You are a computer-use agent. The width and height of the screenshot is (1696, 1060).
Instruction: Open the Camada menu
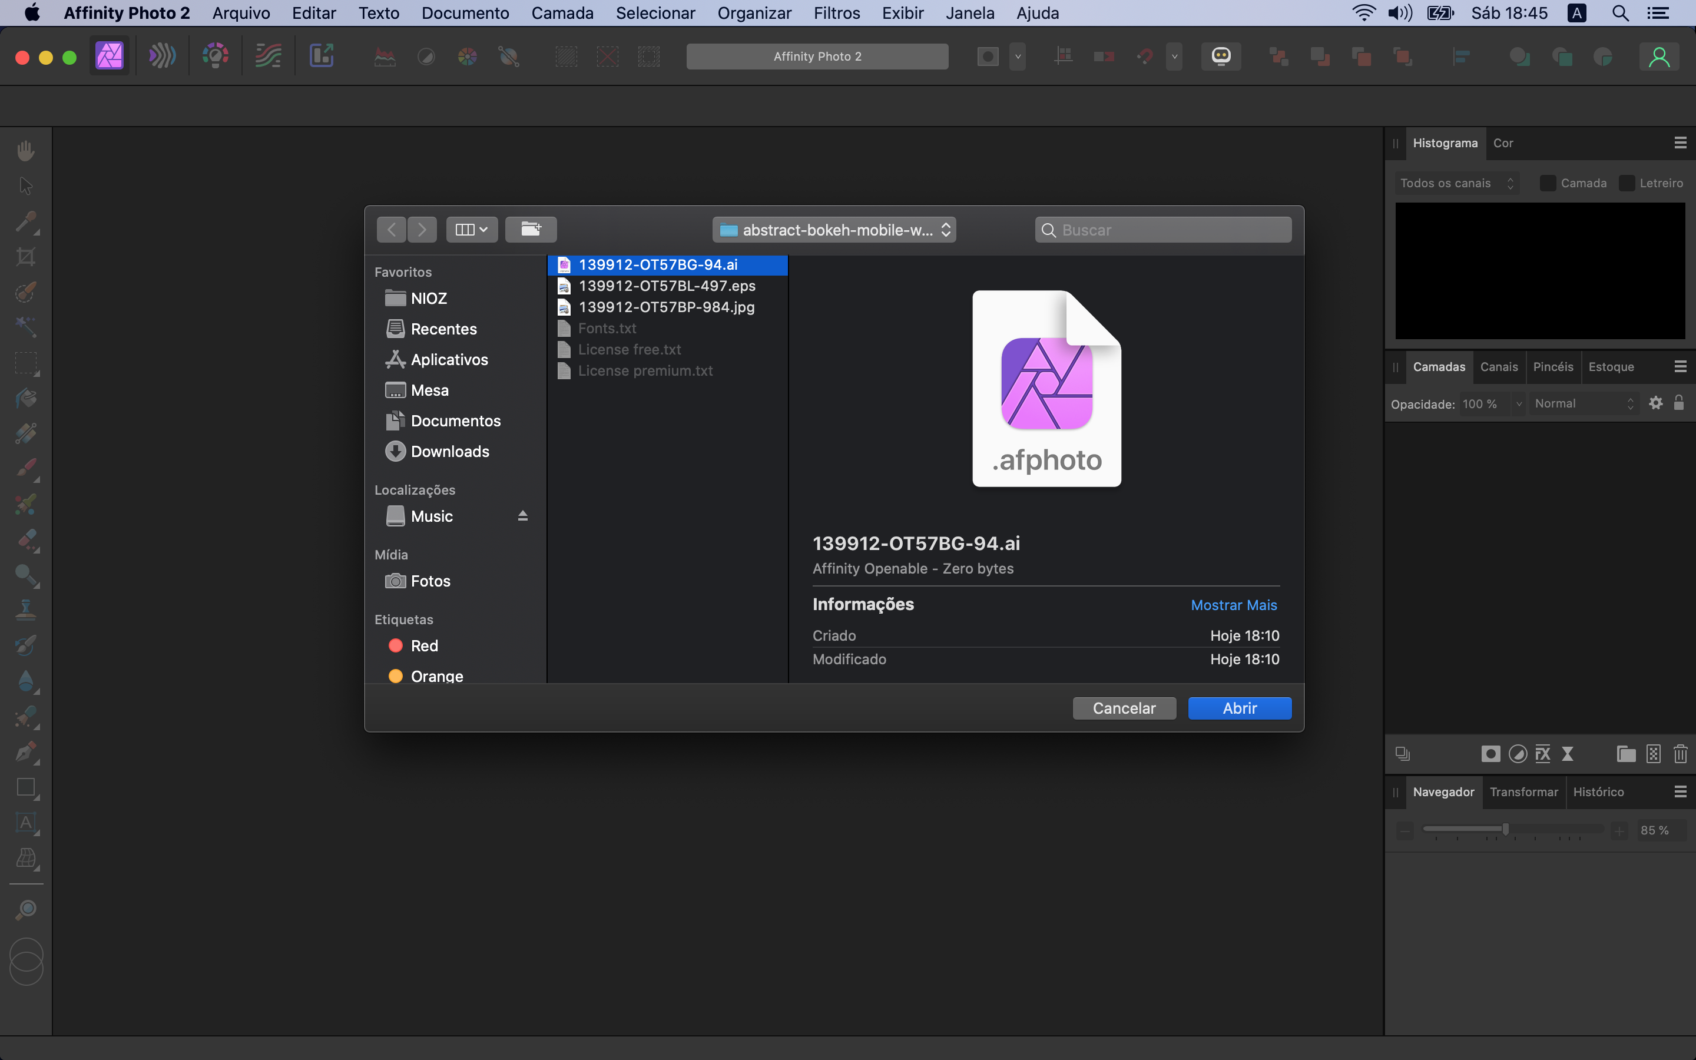point(562,12)
